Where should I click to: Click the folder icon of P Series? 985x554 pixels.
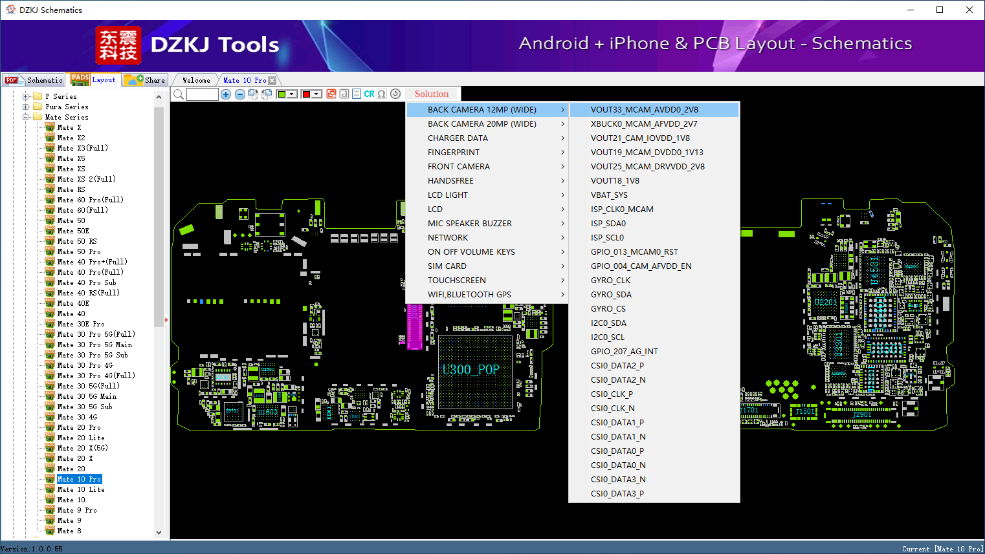click(38, 96)
